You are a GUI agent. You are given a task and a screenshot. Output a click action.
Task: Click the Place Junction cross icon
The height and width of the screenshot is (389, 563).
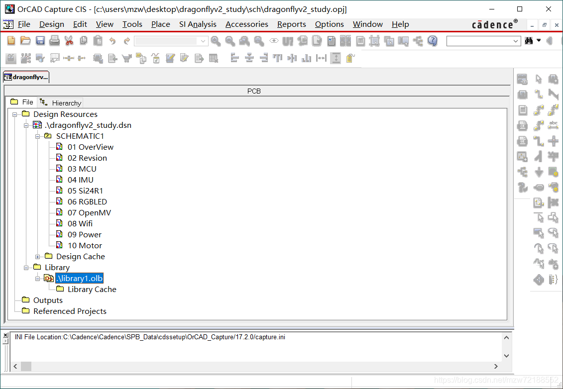click(554, 141)
